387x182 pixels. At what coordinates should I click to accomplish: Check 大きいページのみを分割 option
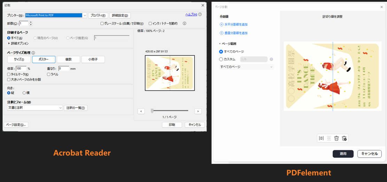tap(9, 79)
